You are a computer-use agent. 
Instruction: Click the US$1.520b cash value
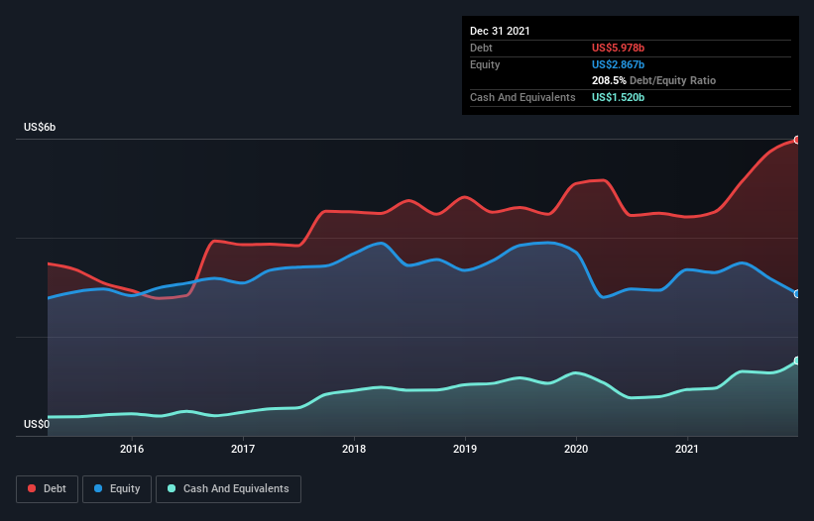click(x=618, y=97)
